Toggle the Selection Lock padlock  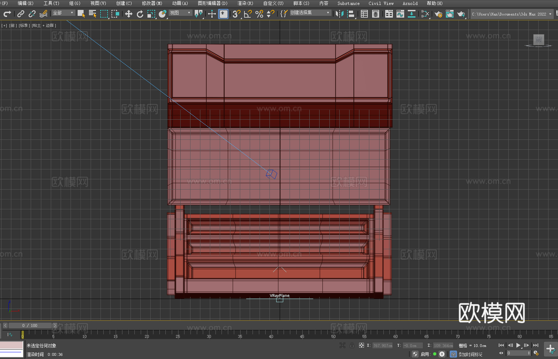352,345
